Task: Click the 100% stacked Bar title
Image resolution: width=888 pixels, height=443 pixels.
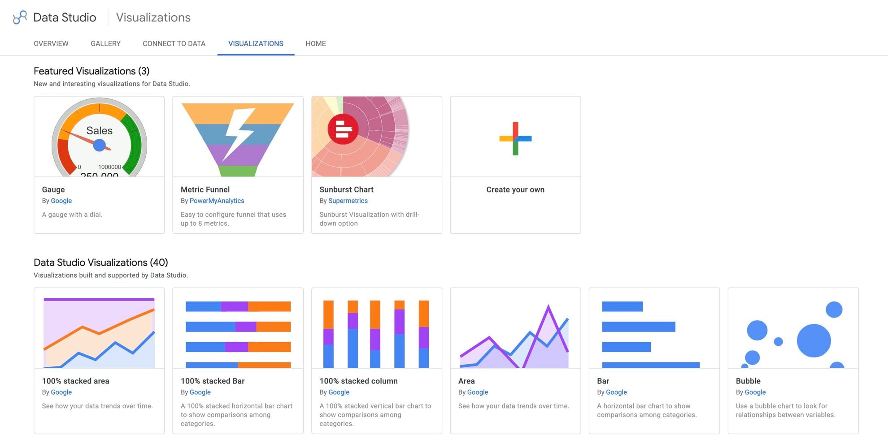Action: pyautogui.click(x=213, y=381)
